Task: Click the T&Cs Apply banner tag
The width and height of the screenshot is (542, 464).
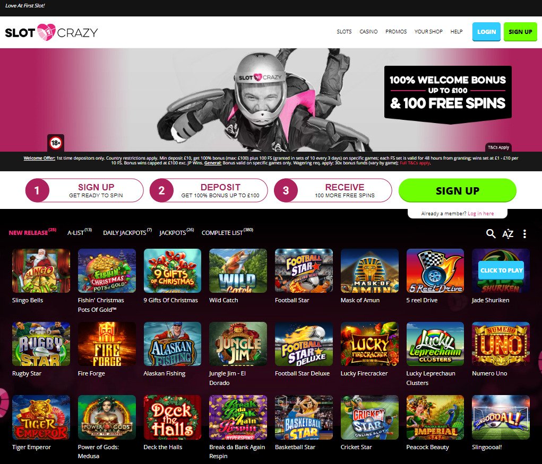Action: [x=498, y=147]
